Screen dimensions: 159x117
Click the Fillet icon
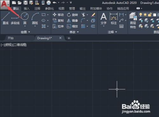pyautogui.click(x=83, y=20)
